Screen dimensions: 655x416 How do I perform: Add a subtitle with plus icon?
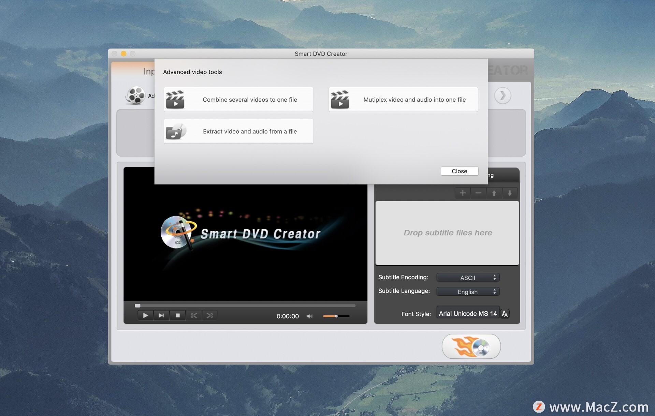point(463,193)
